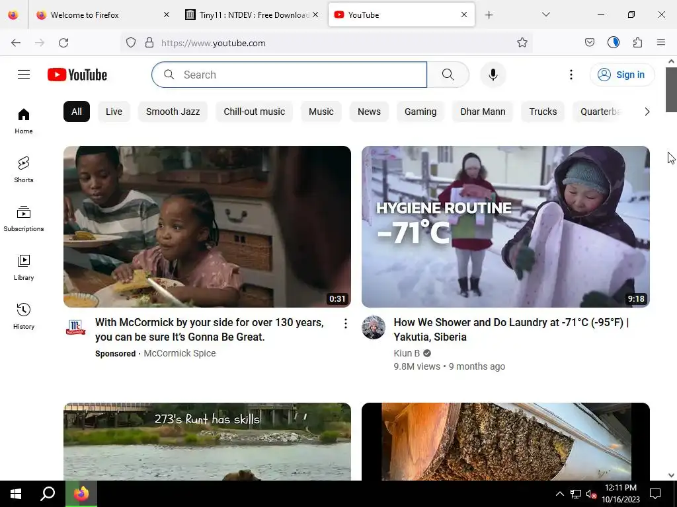Open the Firefox application menu
This screenshot has width=677, height=507.
click(661, 43)
